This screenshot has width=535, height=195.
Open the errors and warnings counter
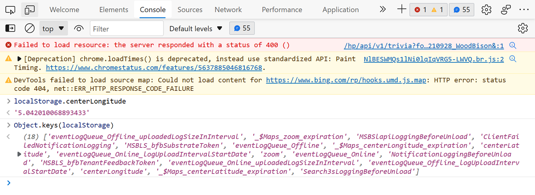428,9
